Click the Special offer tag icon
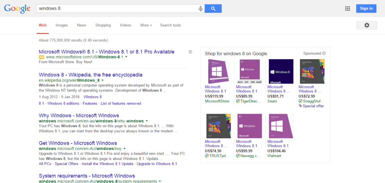Screen dimensions: 385x183 (300, 106)
